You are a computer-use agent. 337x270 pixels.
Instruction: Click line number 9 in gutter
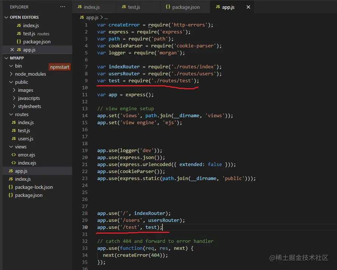(86, 81)
